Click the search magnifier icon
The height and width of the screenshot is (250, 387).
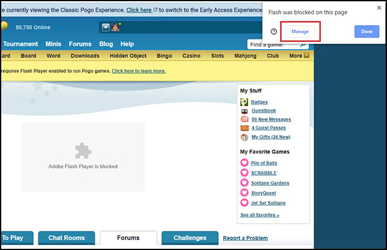point(303,45)
